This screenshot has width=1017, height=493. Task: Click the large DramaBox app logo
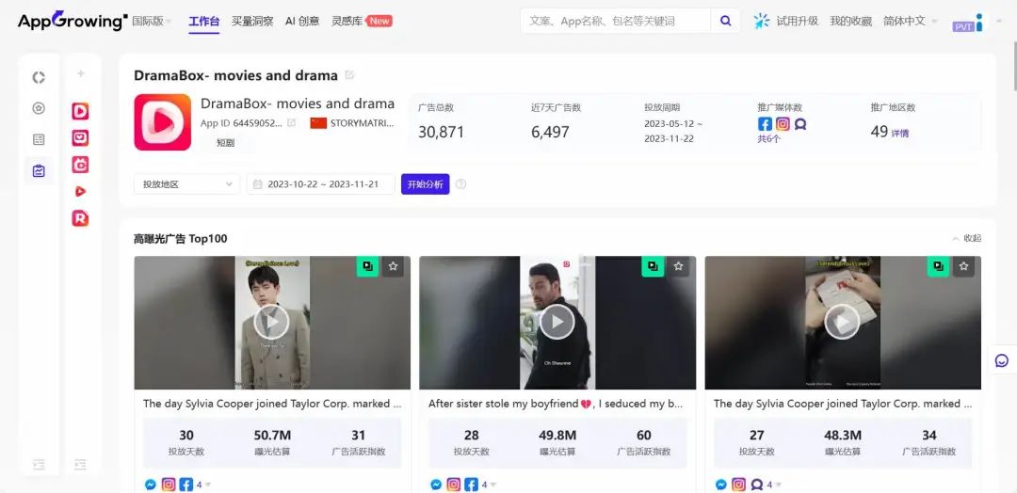(x=163, y=122)
